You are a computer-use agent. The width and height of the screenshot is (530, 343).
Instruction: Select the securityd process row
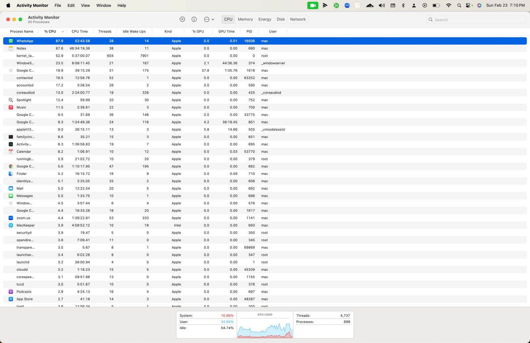265,233
